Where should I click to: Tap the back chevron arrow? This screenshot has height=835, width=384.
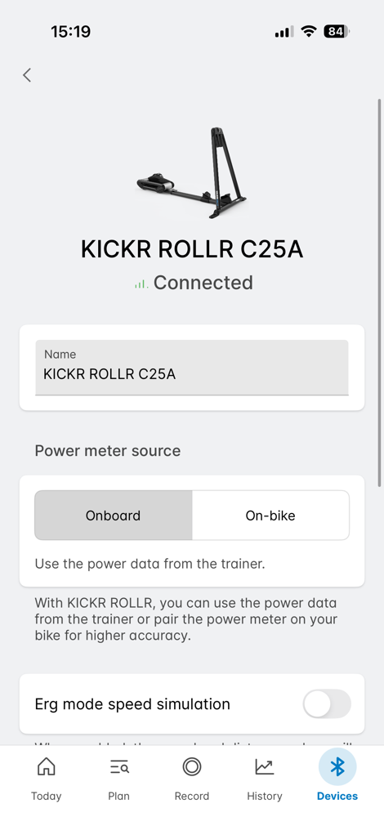pyautogui.click(x=27, y=75)
